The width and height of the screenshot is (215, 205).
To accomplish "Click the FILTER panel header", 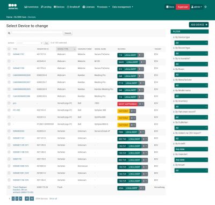I will (190, 32).
